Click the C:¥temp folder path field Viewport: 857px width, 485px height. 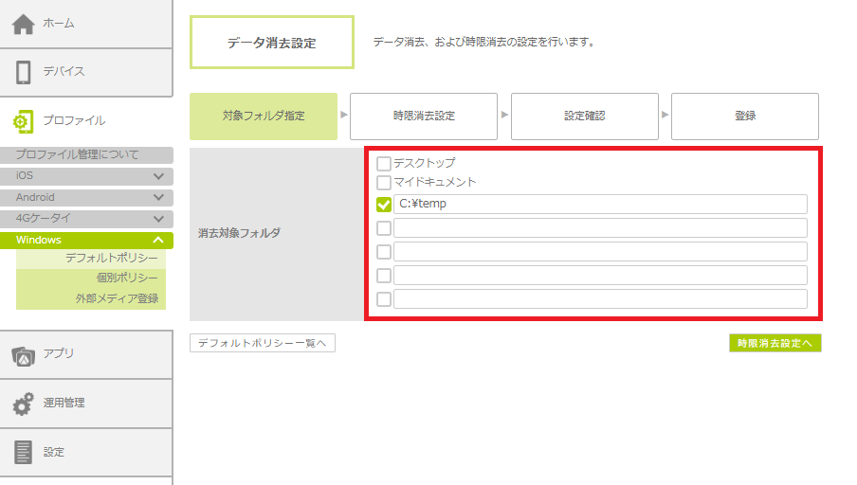(599, 205)
